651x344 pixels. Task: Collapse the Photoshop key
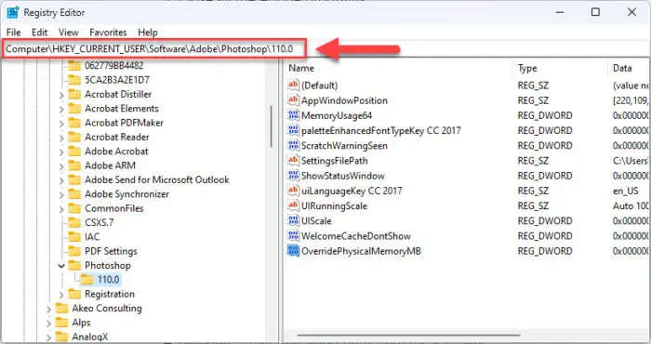[x=61, y=266]
